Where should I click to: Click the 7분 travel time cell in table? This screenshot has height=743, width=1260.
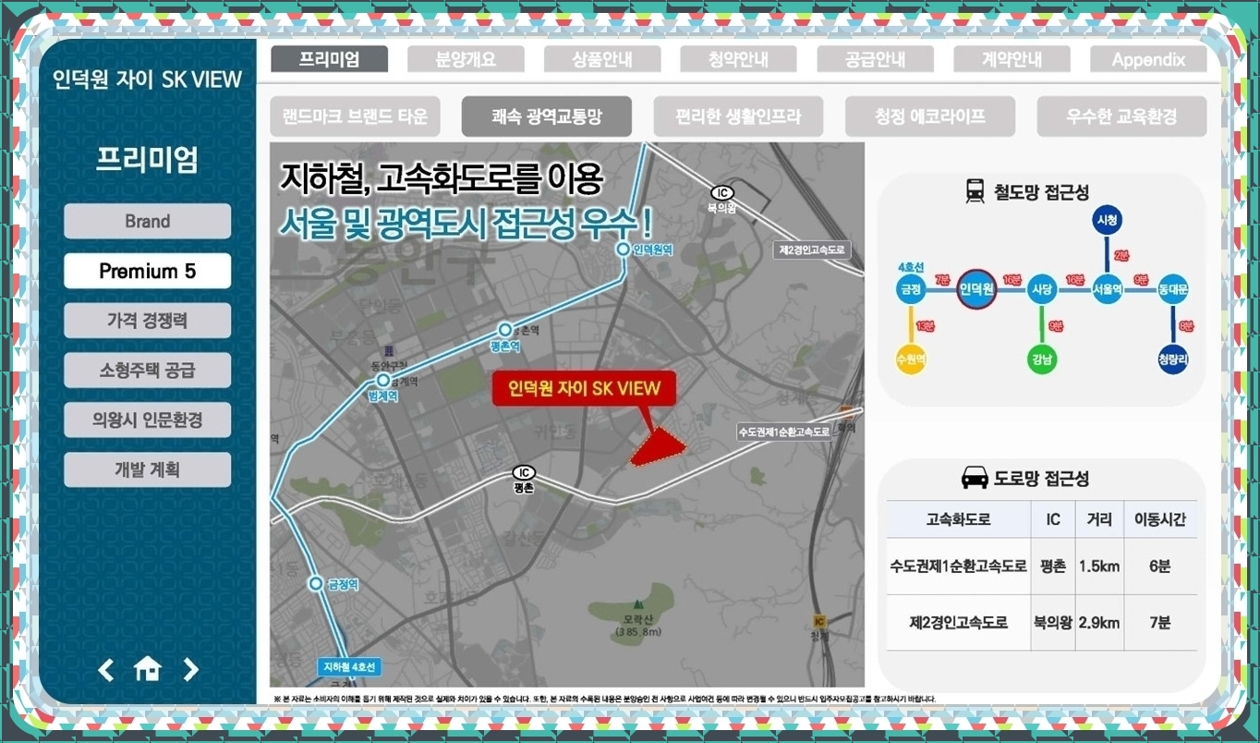(1160, 623)
